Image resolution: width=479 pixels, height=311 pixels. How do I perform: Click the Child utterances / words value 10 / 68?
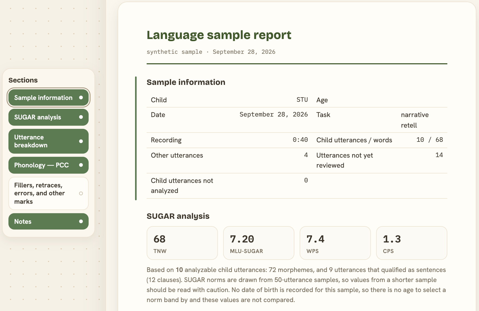click(x=430, y=140)
